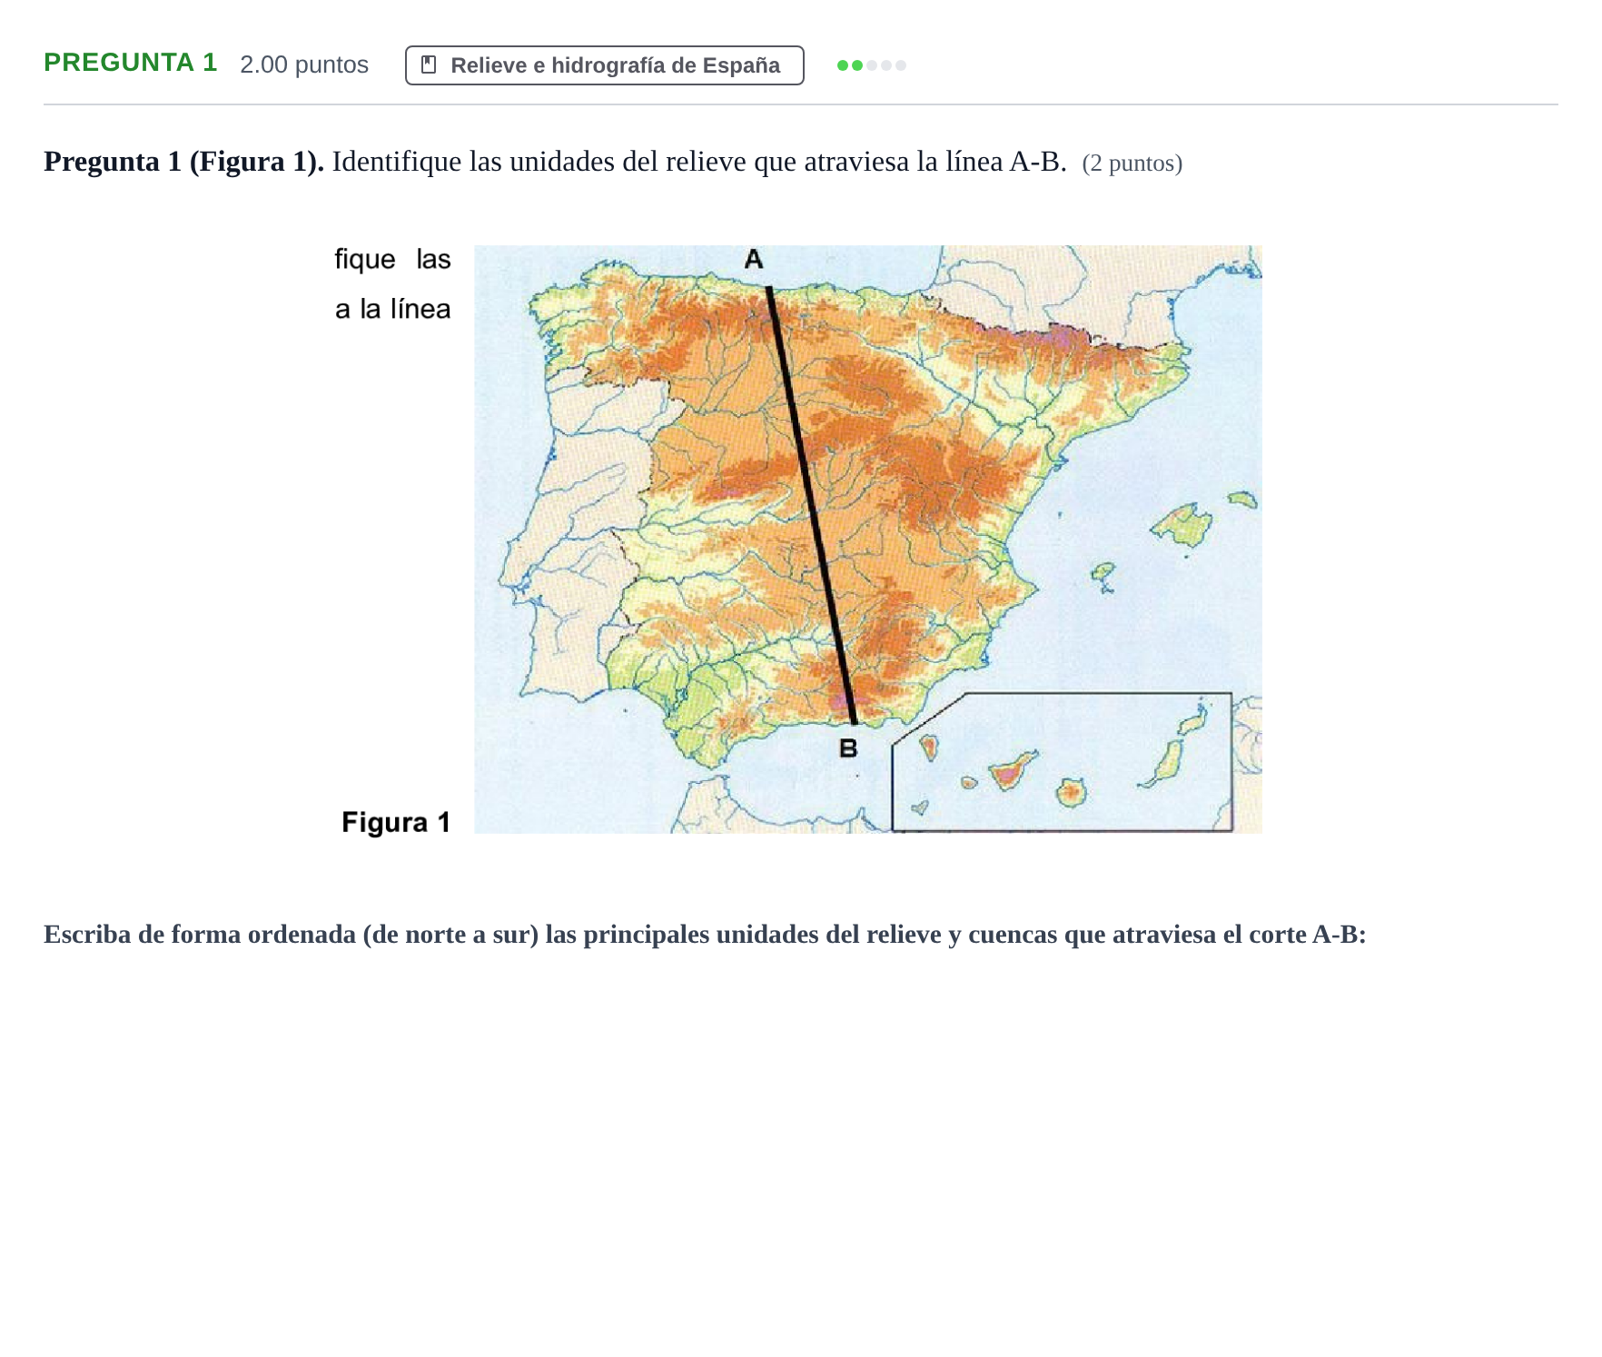
Task: Click the Canary Islands inset on the map
Action: [1062, 762]
